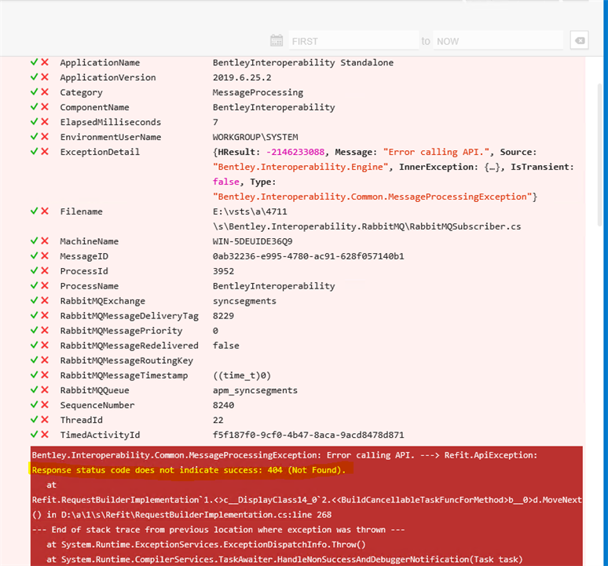Exclude filter X for MachineName

point(45,241)
